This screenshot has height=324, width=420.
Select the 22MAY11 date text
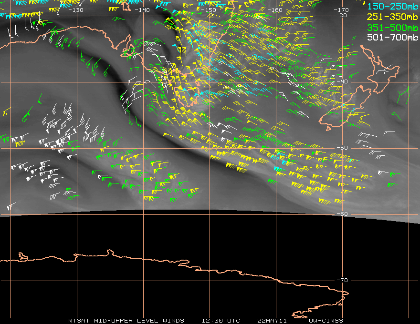[x=272, y=320]
